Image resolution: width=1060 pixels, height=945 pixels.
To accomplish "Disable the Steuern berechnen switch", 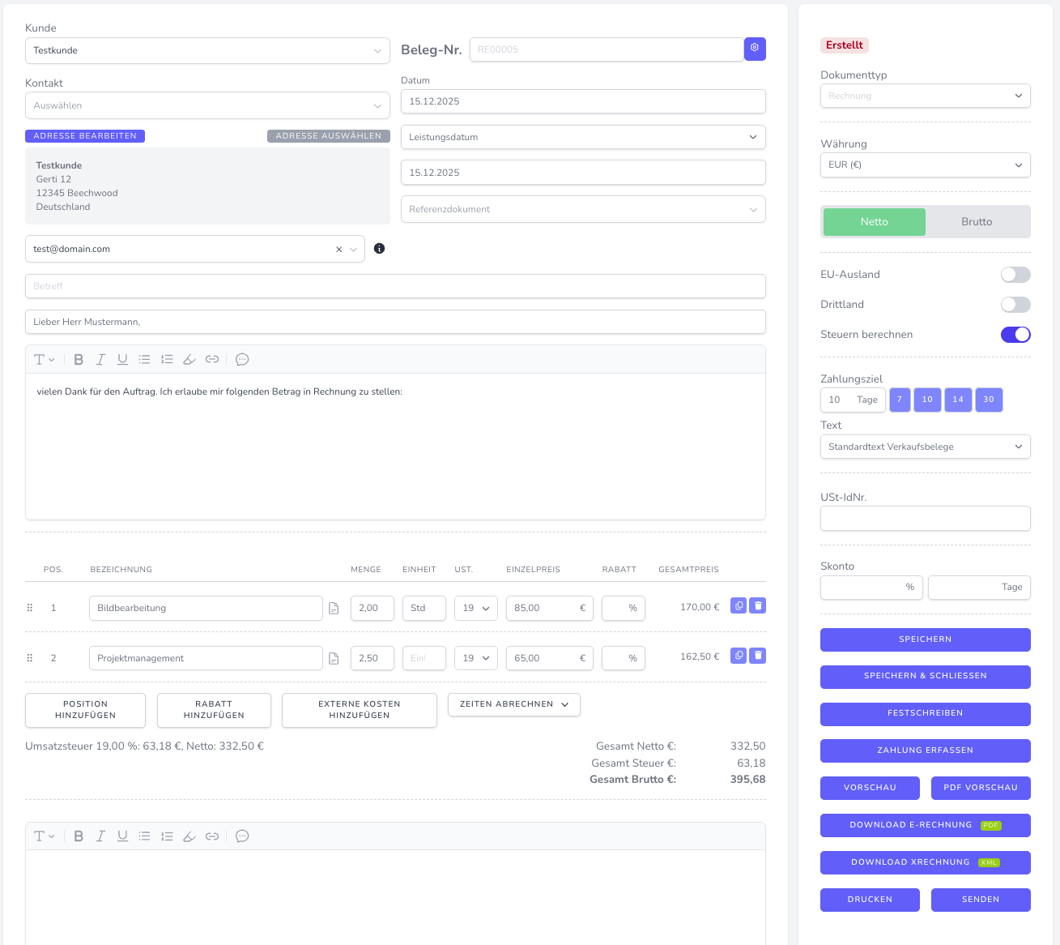I will 1015,334.
